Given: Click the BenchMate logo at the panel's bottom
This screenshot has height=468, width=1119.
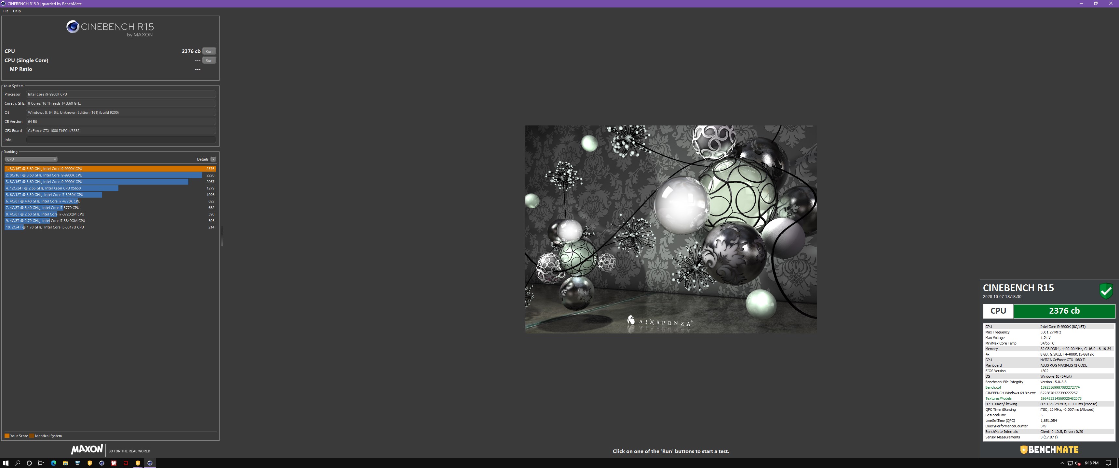Looking at the screenshot, I should [1049, 450].
